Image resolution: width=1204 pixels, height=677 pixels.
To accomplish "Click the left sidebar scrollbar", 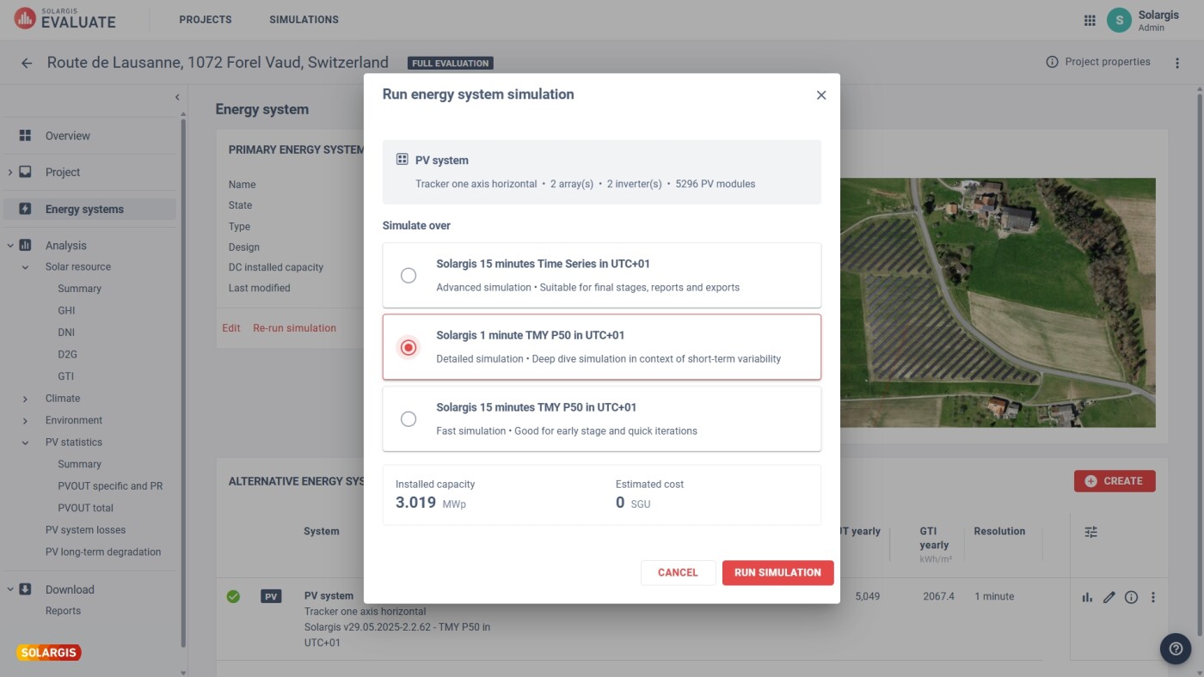I will (183, 382).
